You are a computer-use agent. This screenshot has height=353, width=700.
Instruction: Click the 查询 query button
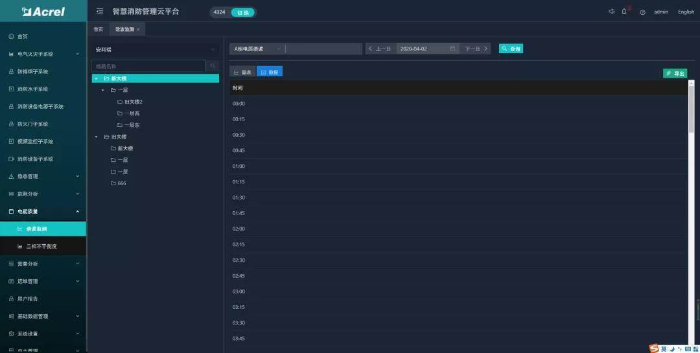511,49
